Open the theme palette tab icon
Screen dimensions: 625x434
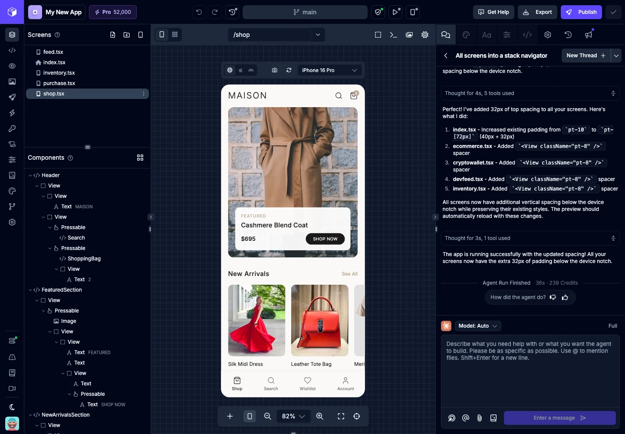466,35
